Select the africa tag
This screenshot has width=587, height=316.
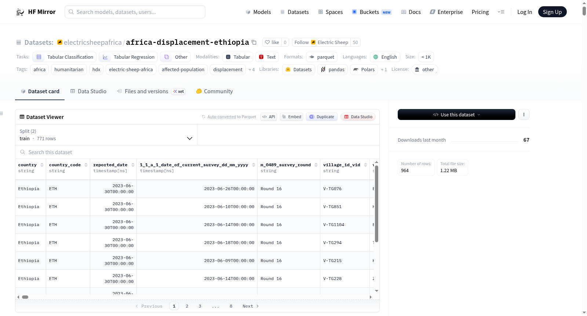click(x=40, y=69)
